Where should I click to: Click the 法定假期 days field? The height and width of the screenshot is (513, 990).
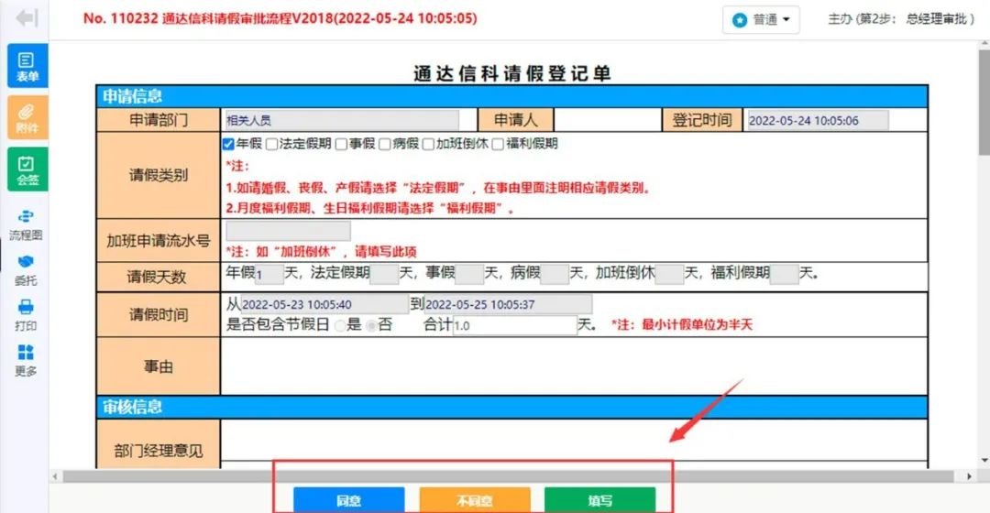(x=384, y=275)
